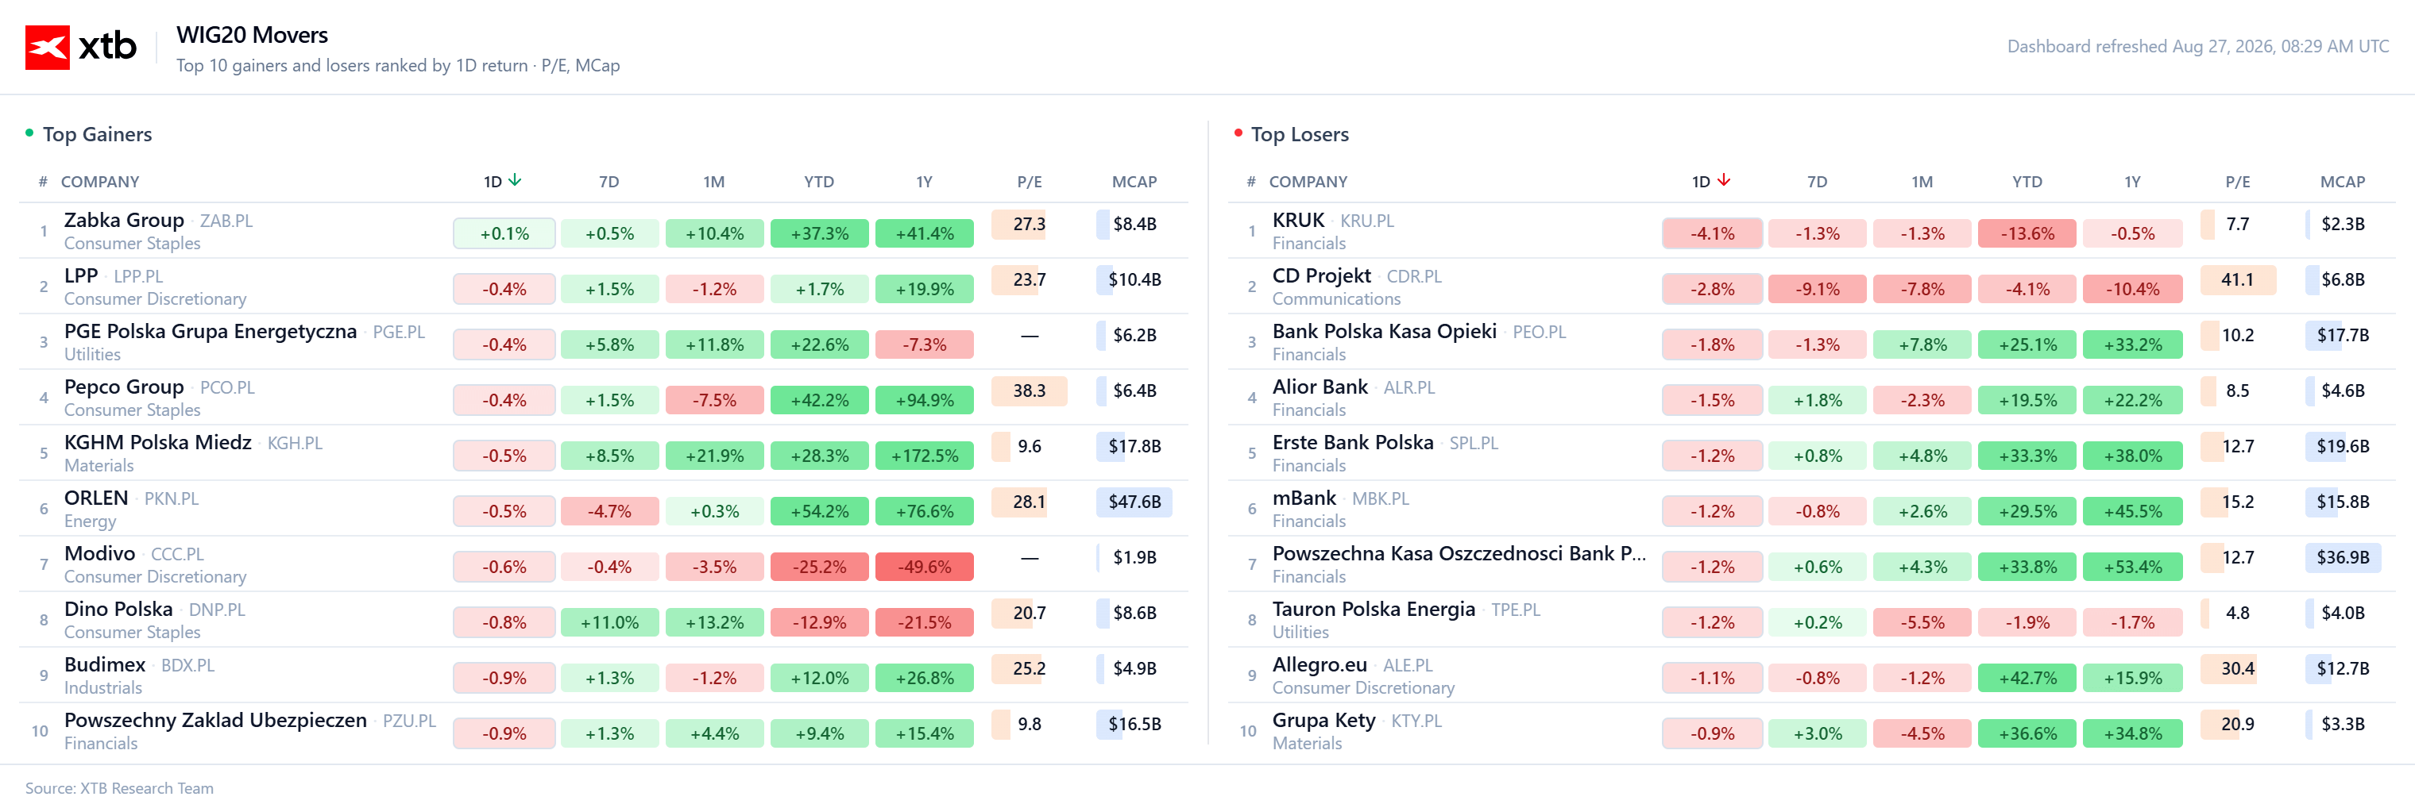Click the KGH.PL ticker symbol

tap(295, 443)
